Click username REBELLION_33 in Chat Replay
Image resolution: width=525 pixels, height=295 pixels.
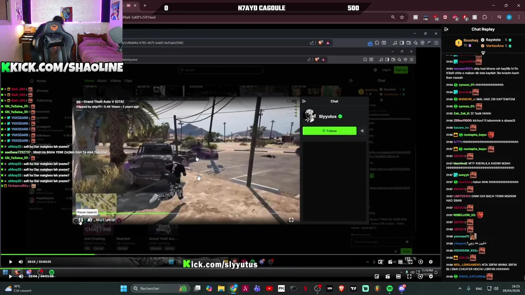click(464, 215)
